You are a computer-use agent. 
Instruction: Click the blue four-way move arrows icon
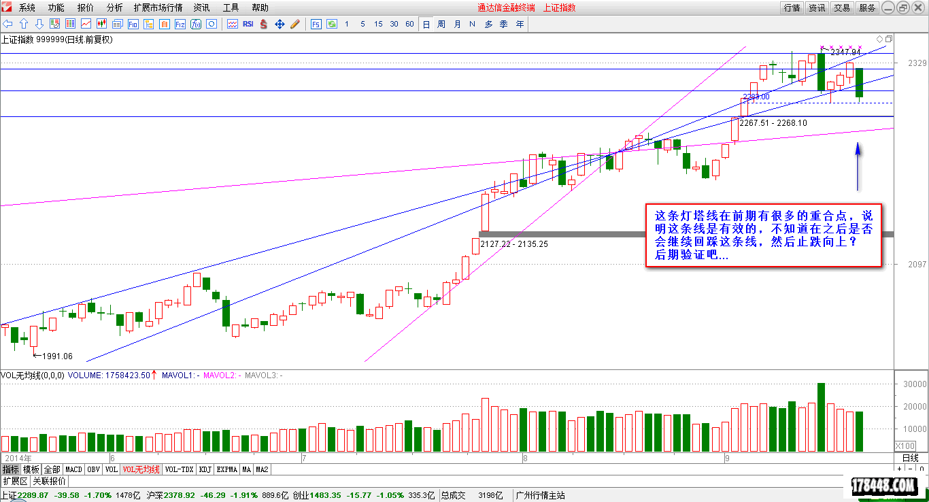(279, 24)
